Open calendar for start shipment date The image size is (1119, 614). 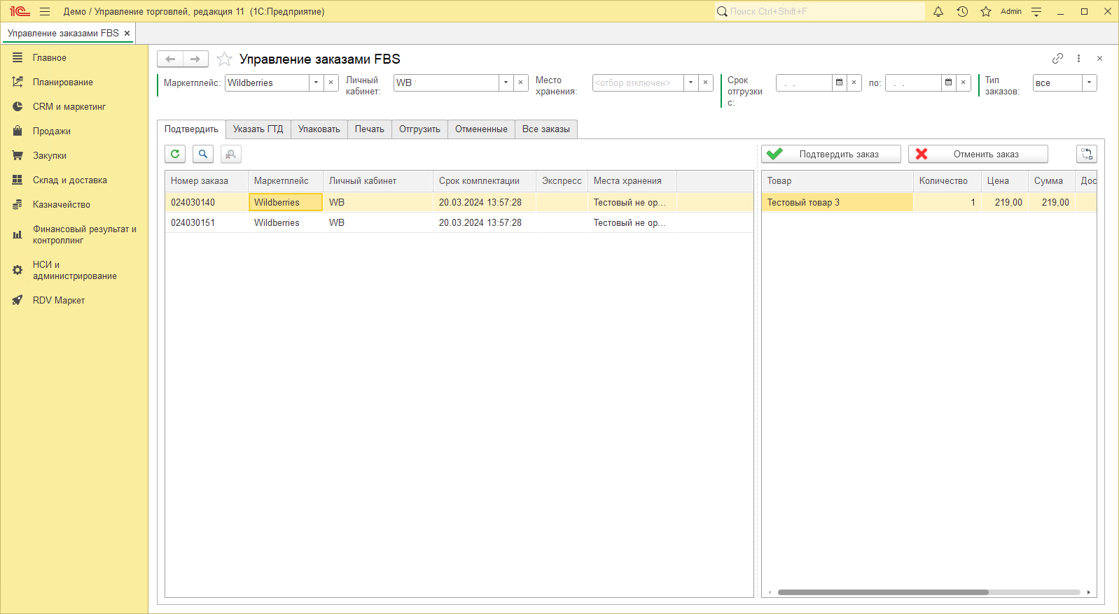coord(839,83)
